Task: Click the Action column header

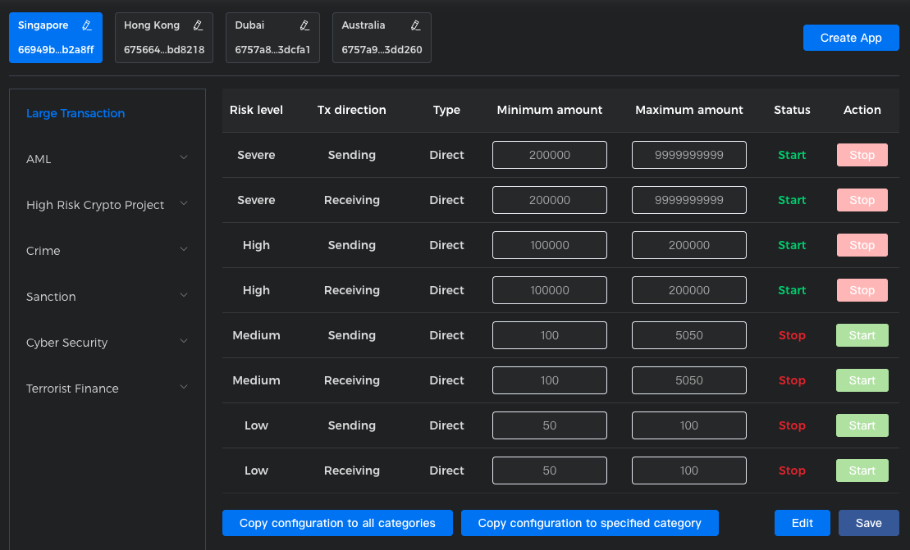Action: pyautogui.click(x=862, y=110)
